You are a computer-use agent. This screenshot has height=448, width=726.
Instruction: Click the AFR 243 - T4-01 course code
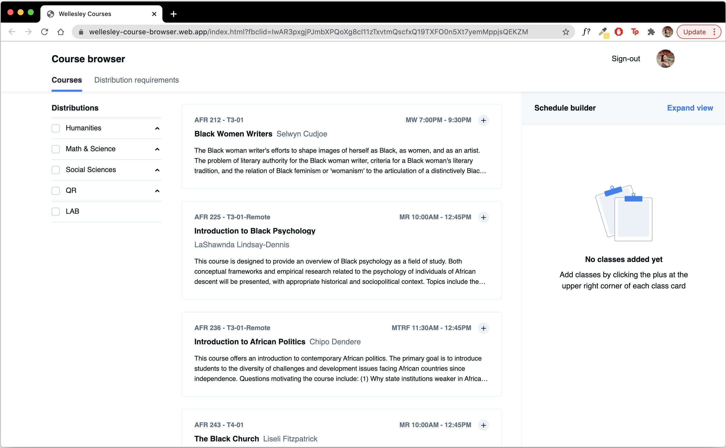coord(219,425)
